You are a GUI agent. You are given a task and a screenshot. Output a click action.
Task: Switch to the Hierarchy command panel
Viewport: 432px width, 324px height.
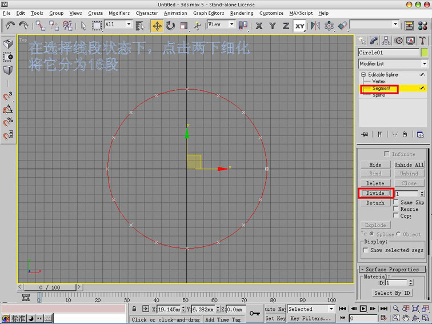tap(386, 41)
